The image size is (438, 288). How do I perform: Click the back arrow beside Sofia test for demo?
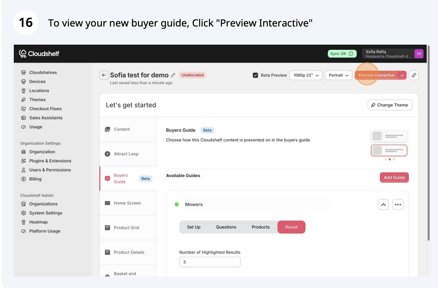pos(104,75)
